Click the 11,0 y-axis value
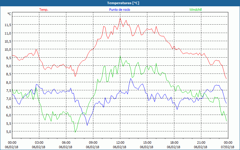This screenshot has height=150, width=240. (8, 33)
